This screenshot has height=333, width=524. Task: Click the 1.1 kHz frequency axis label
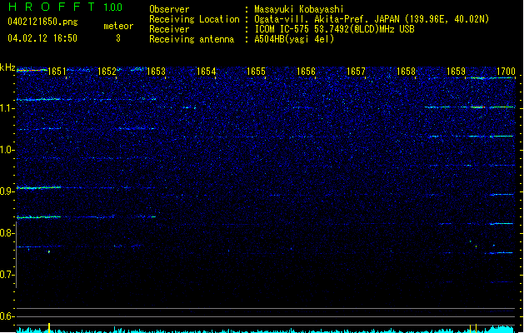coord(7,108)
